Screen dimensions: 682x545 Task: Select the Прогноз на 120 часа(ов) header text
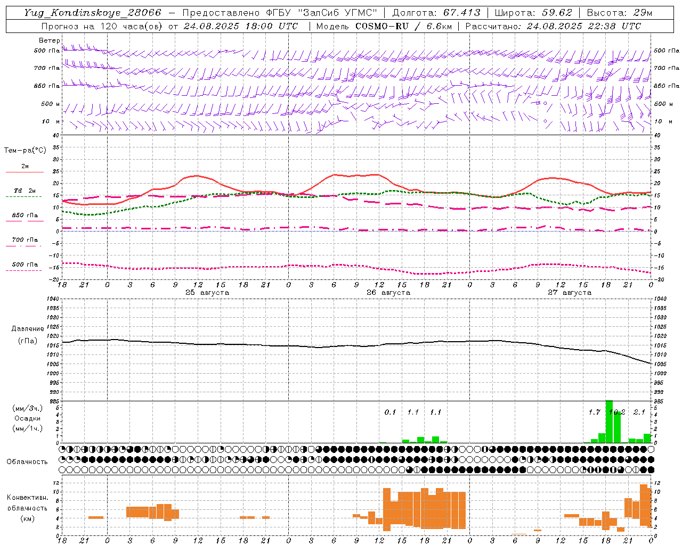(x=102, y=26)
